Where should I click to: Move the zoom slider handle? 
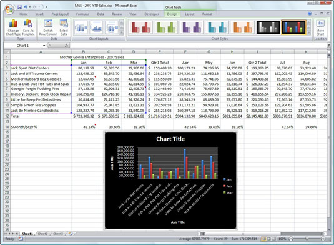pyautogui.click(x=307, y=239)
